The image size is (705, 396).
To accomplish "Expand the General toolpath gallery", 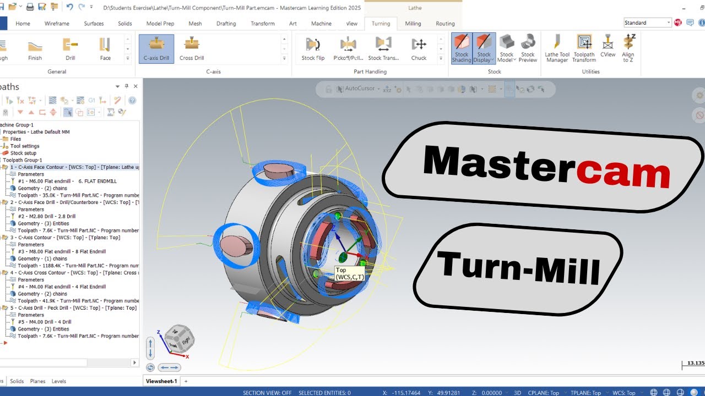I will pyautogui.click(x=128, y=58).
